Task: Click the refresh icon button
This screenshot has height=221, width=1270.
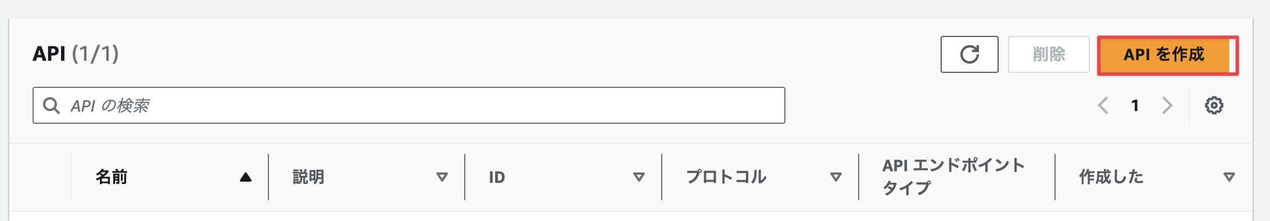Action: tap(969, 54)
